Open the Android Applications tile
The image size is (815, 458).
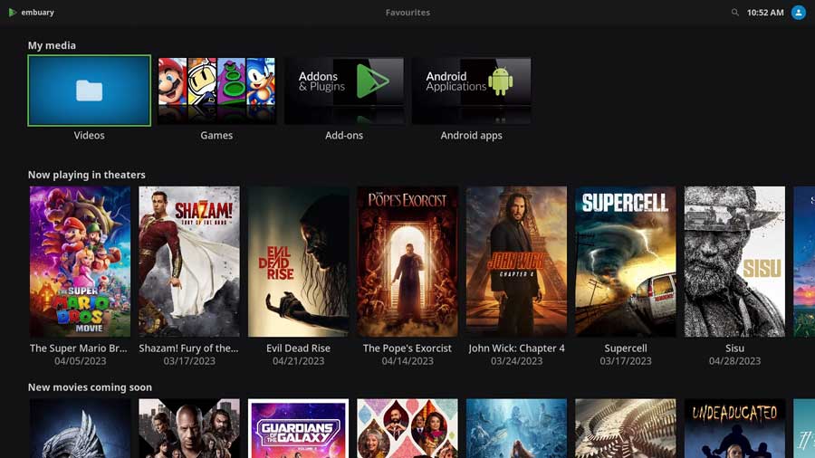472,91
